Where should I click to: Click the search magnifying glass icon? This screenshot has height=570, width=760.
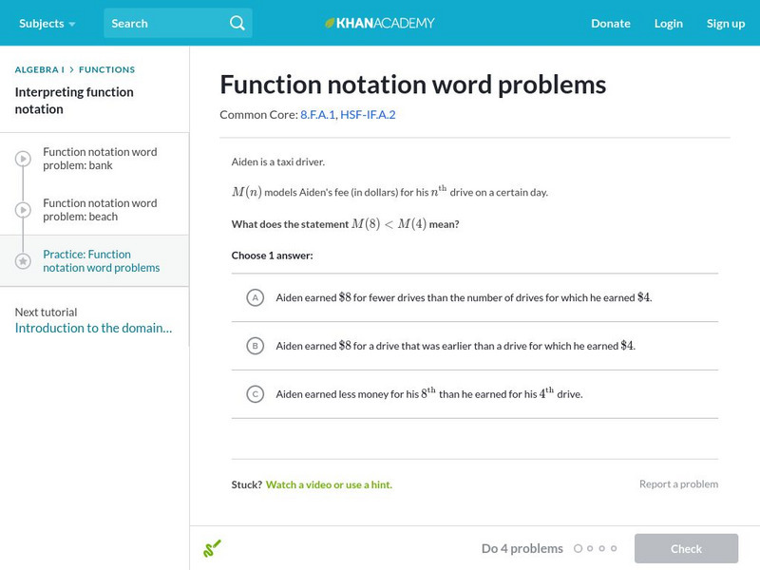[237, 23]
